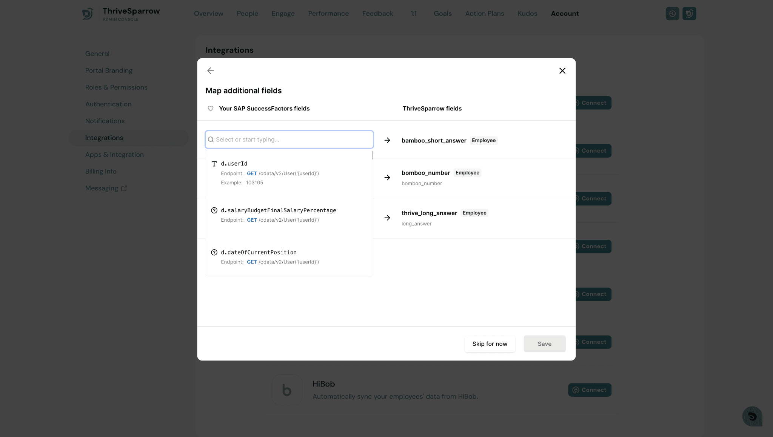Open the ThriveSparrow profile icon in top bar
Screen dimensions: 773x437
click(689, 14)
